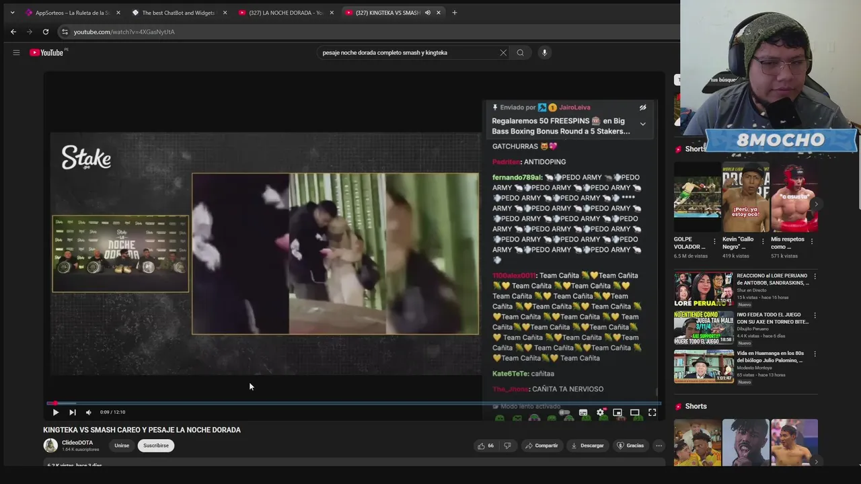Seek on the video progress bar
Screen dimensions: 861x484
click(x=354, y=403)
